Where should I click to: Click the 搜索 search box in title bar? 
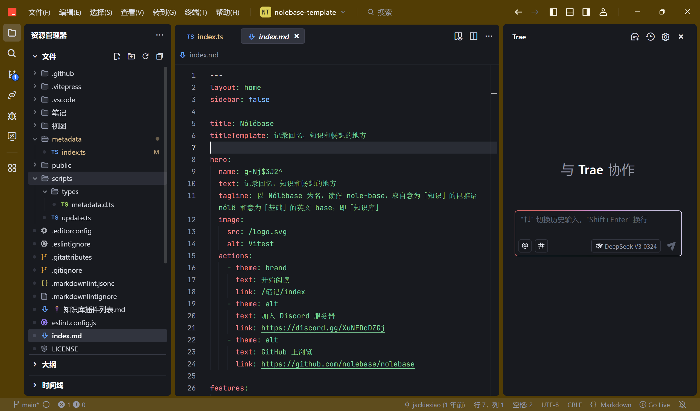click(380, 12)
